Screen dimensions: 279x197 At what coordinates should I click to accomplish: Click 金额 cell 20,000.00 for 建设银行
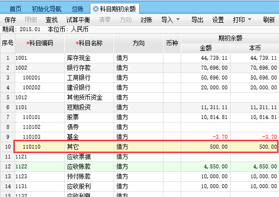pos(206,87)
